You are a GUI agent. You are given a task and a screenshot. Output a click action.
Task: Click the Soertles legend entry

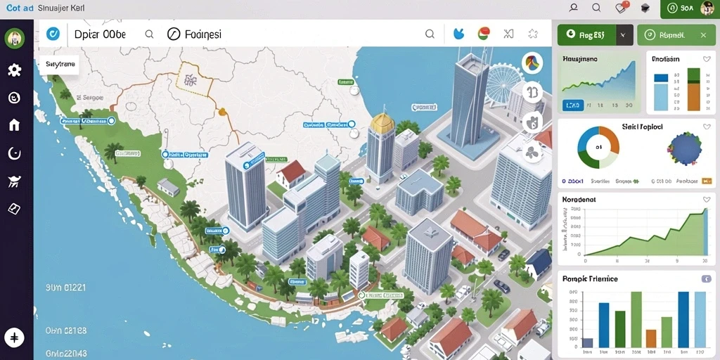(600, 181)
